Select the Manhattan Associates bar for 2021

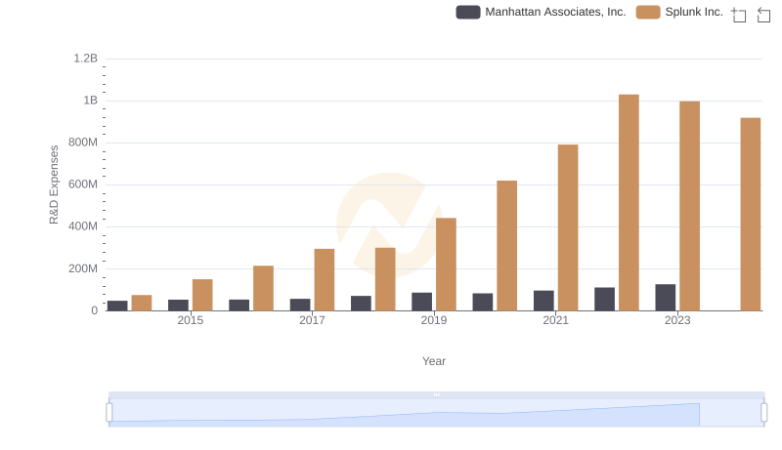[543, 301]
